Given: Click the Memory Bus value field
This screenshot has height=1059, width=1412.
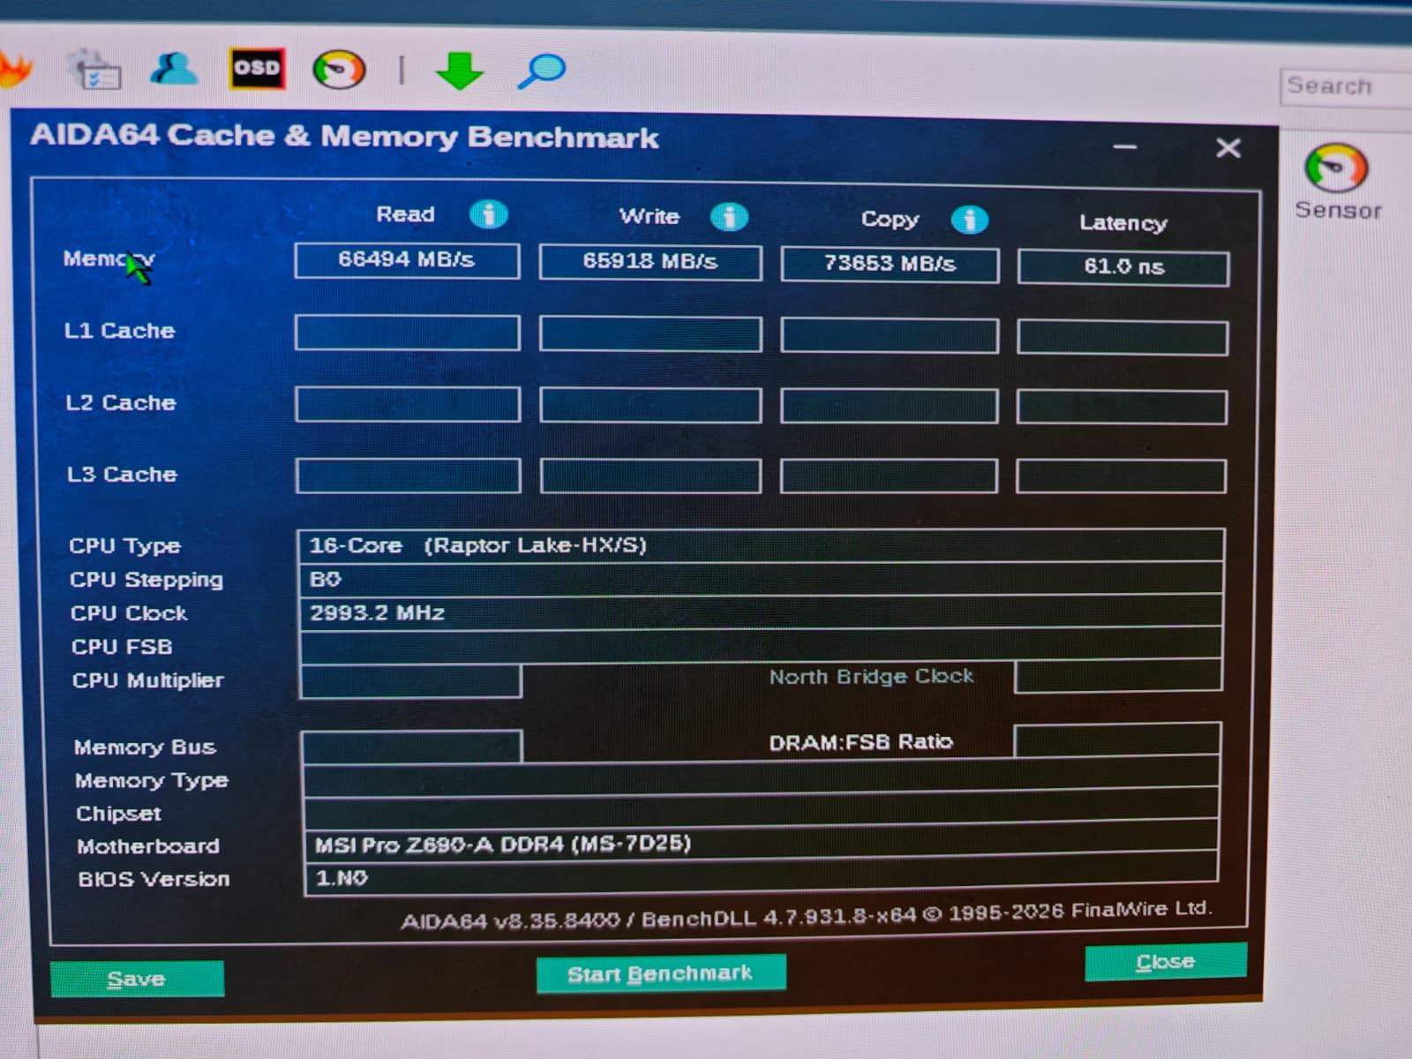Looking at the screenshot, I should coord(412,747).
